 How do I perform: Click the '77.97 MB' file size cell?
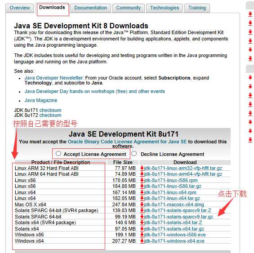tap(125, 168)
